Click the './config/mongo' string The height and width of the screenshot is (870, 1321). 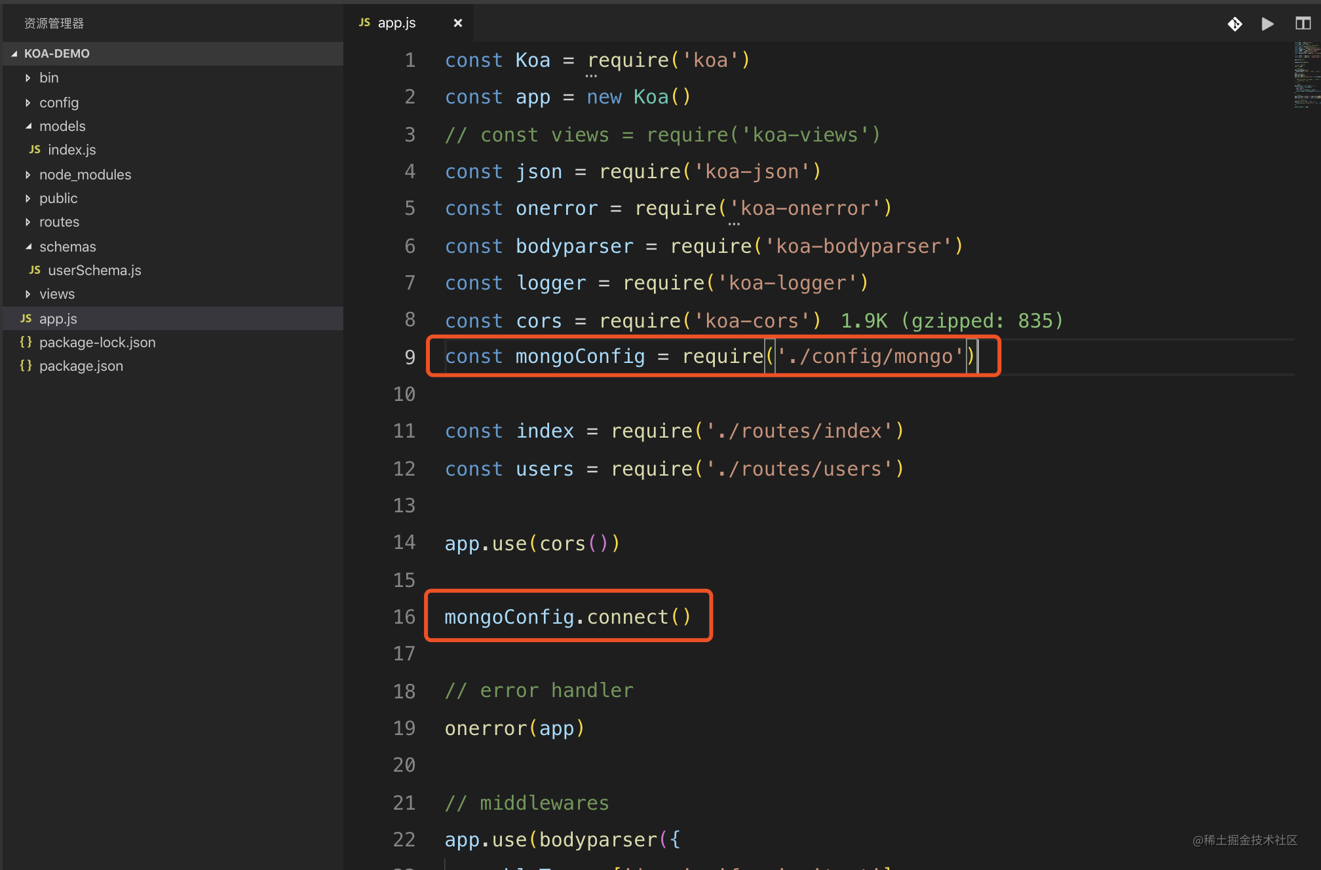[x=870, y=357]
